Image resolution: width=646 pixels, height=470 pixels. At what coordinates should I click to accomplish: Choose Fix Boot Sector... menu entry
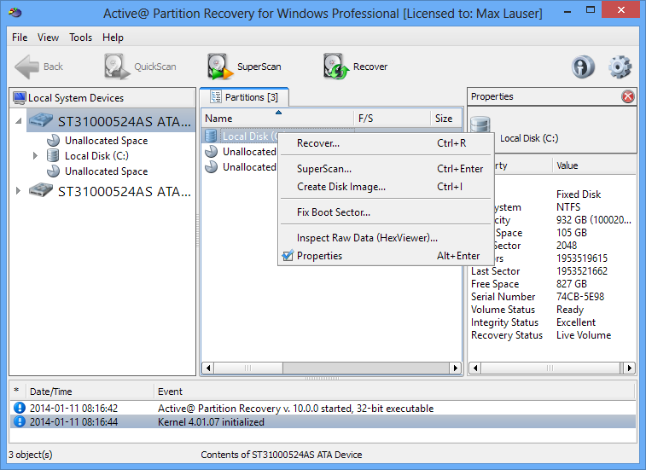point(386,212)
